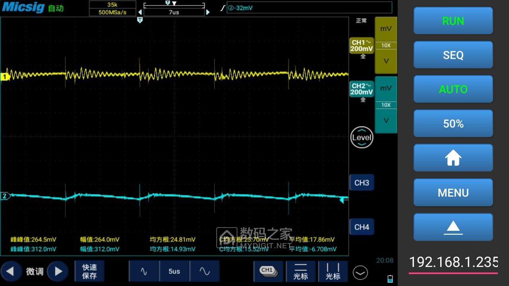Tap the Micsig logo
Screen dimensions: 509x286
coord(23,7)
